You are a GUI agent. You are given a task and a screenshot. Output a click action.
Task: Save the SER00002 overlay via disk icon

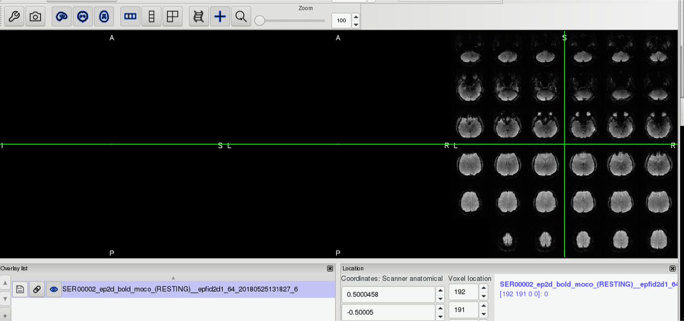click(x=20, y=290)
